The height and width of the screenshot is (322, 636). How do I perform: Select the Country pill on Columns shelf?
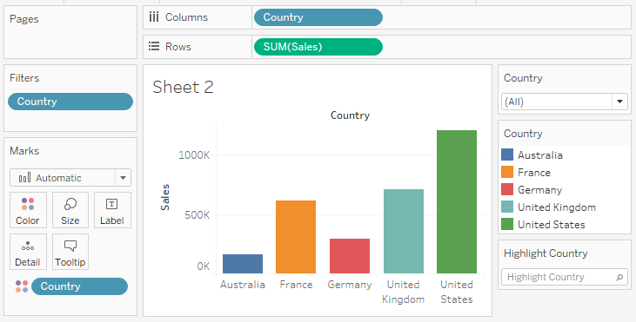318,17
